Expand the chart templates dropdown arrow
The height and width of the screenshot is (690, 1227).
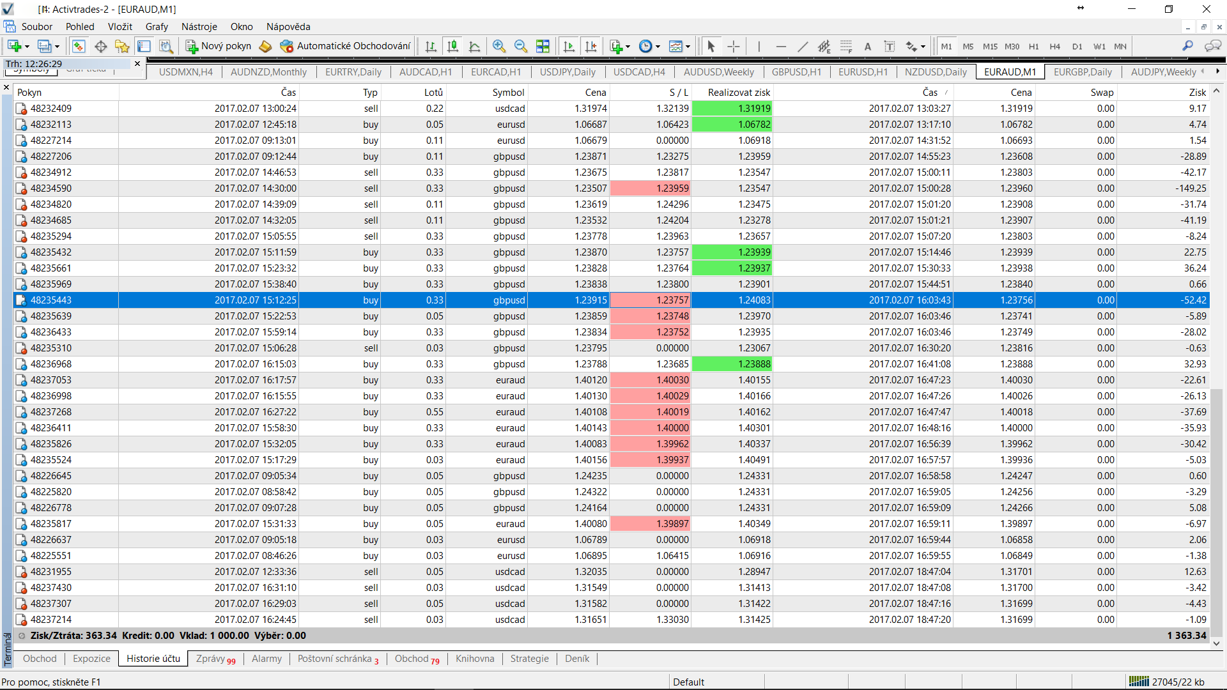tap(688, 47)
